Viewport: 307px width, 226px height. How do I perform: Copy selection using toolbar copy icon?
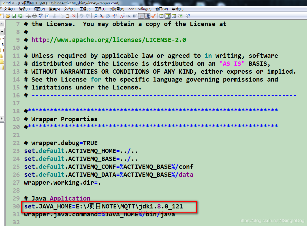point(61,16)
